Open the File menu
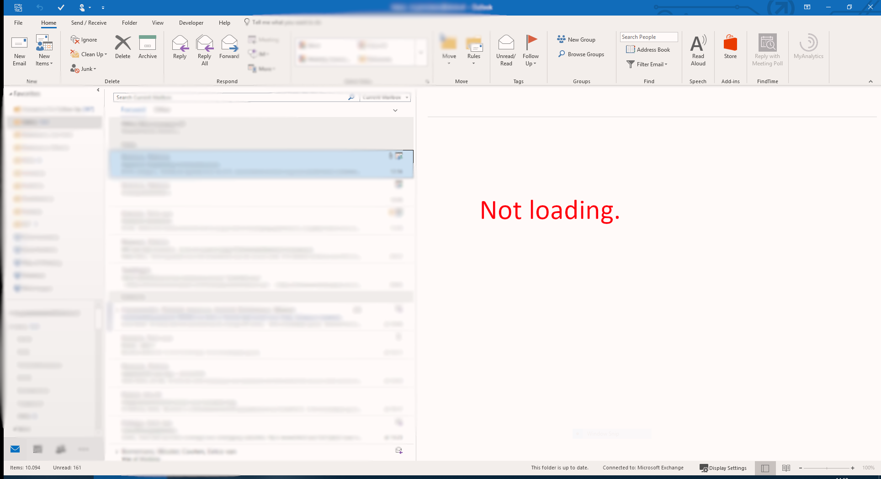 tap(18, 22)
